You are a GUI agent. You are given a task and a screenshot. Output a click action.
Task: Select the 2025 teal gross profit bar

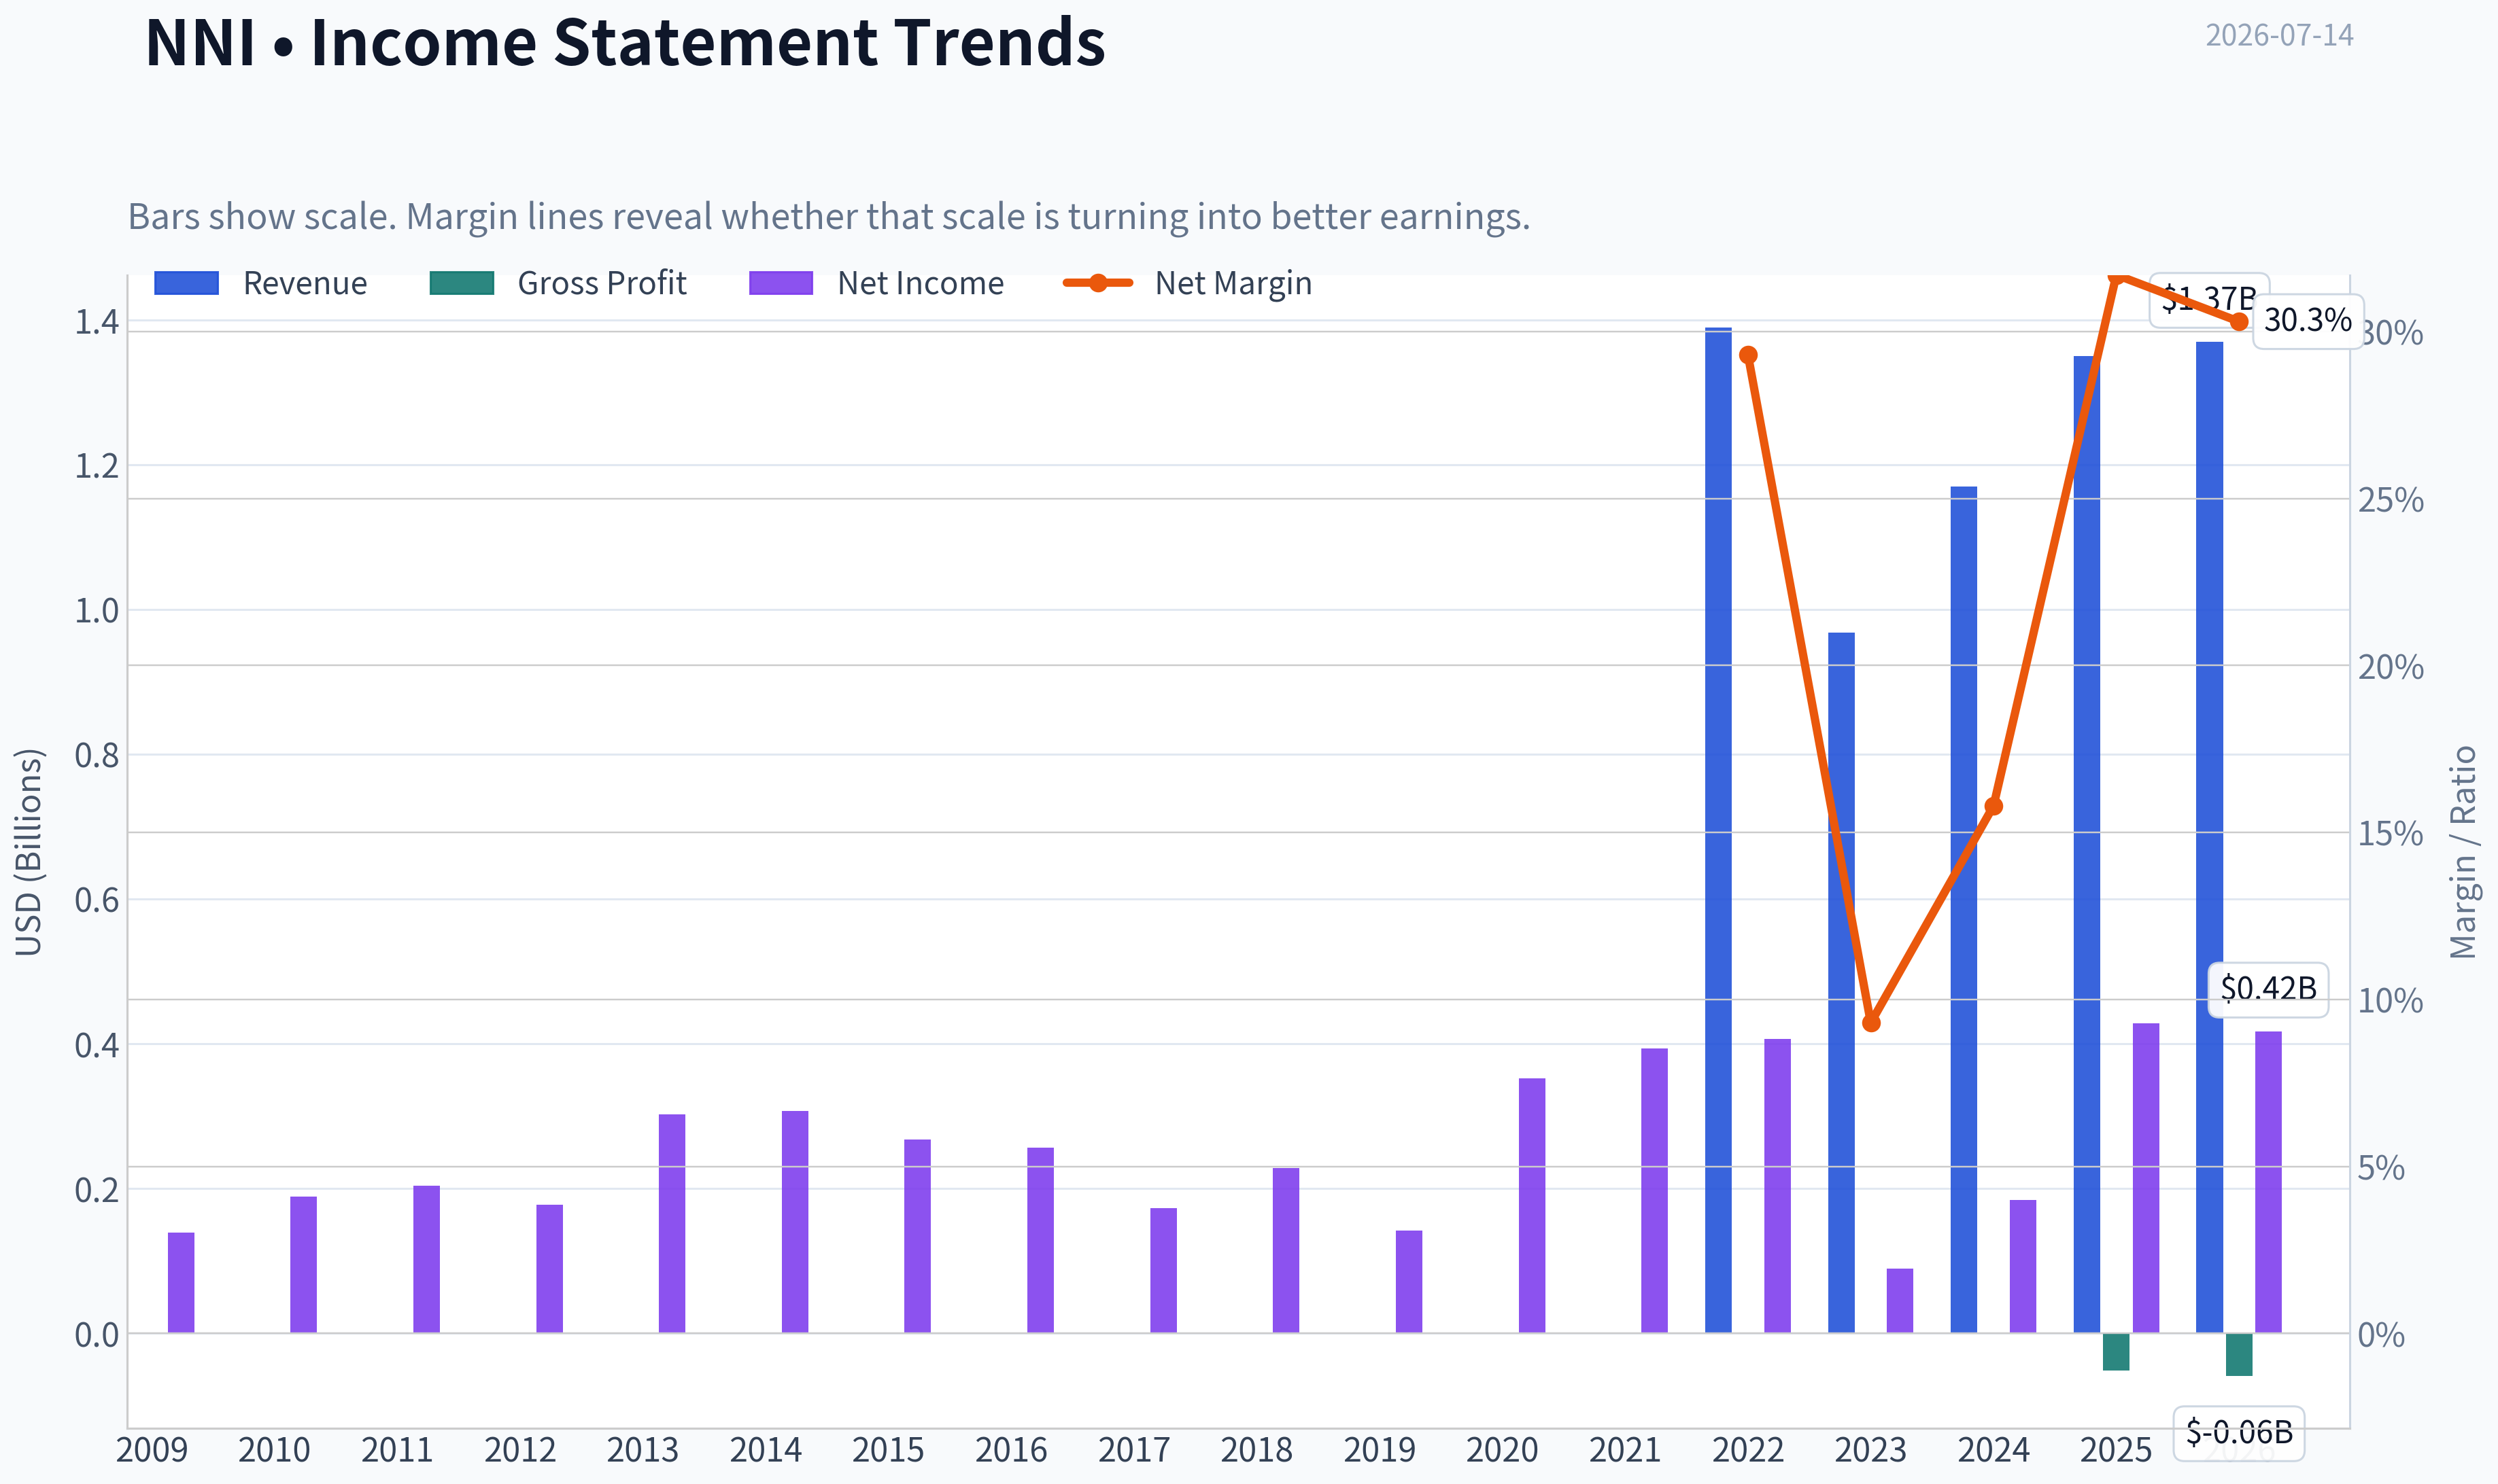(x=2116, y=1352)
